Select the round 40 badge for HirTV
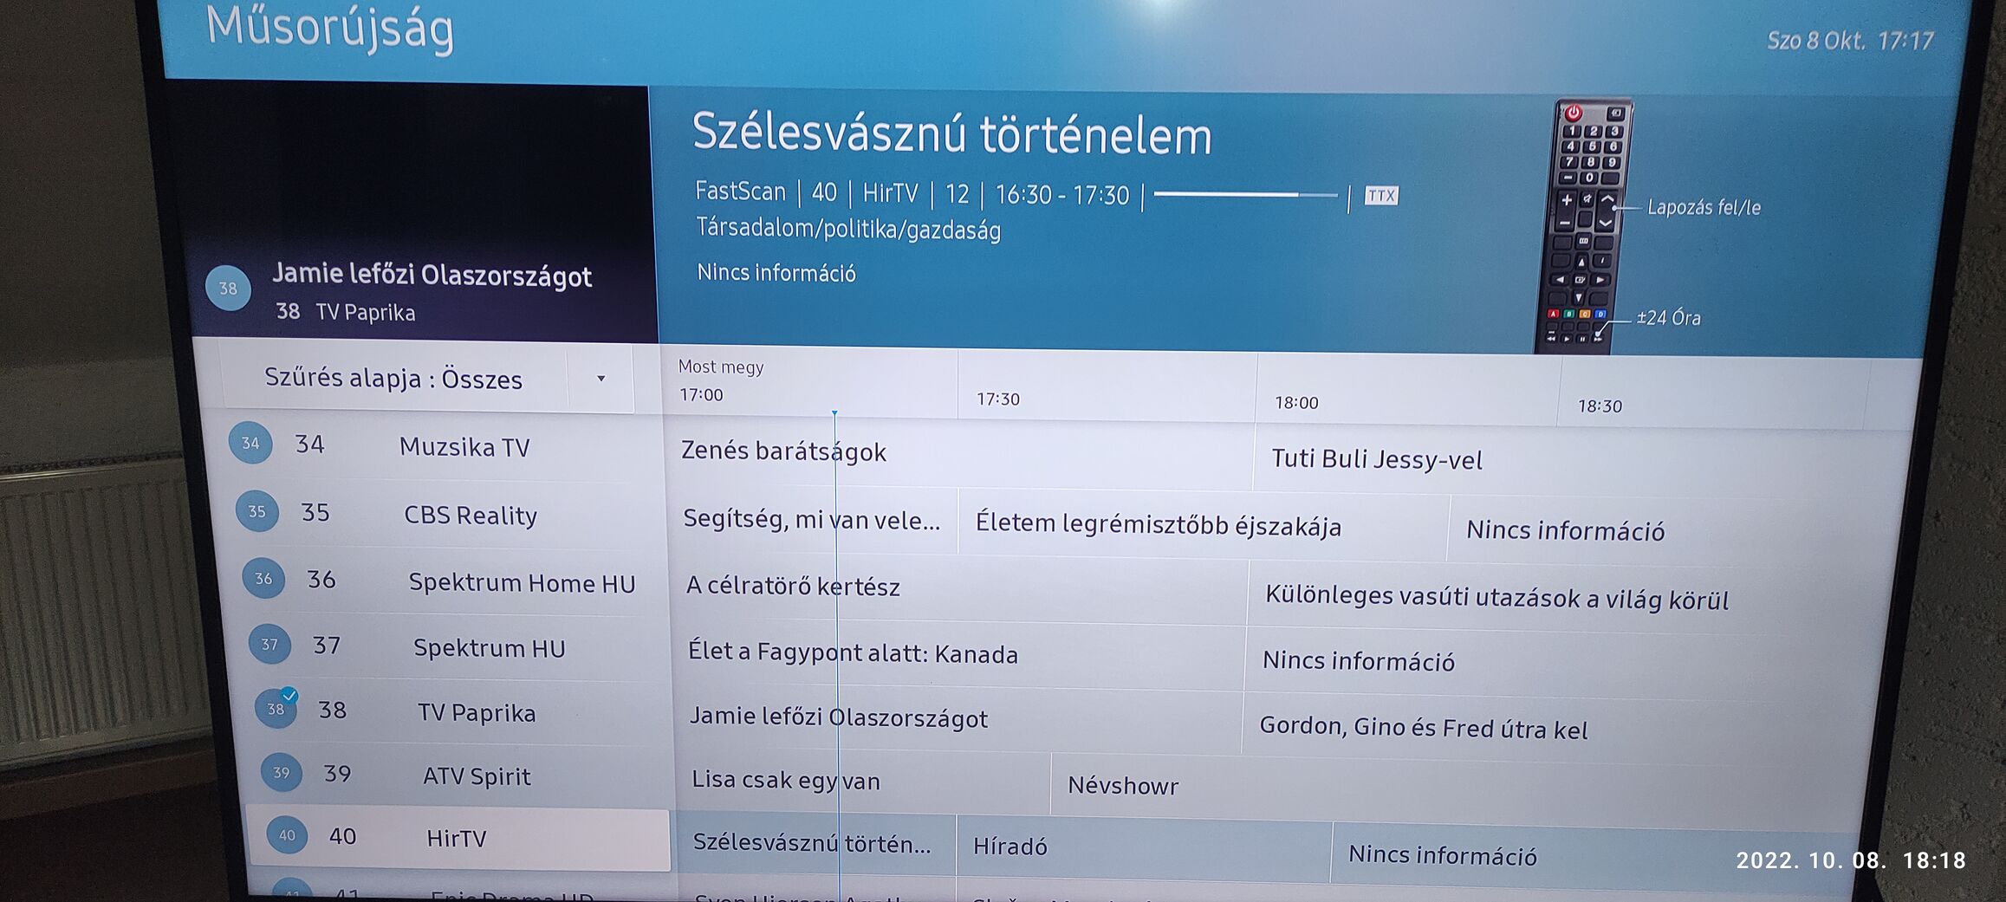The height and width of the screenshot is (902, 2006). click(287, 835)
